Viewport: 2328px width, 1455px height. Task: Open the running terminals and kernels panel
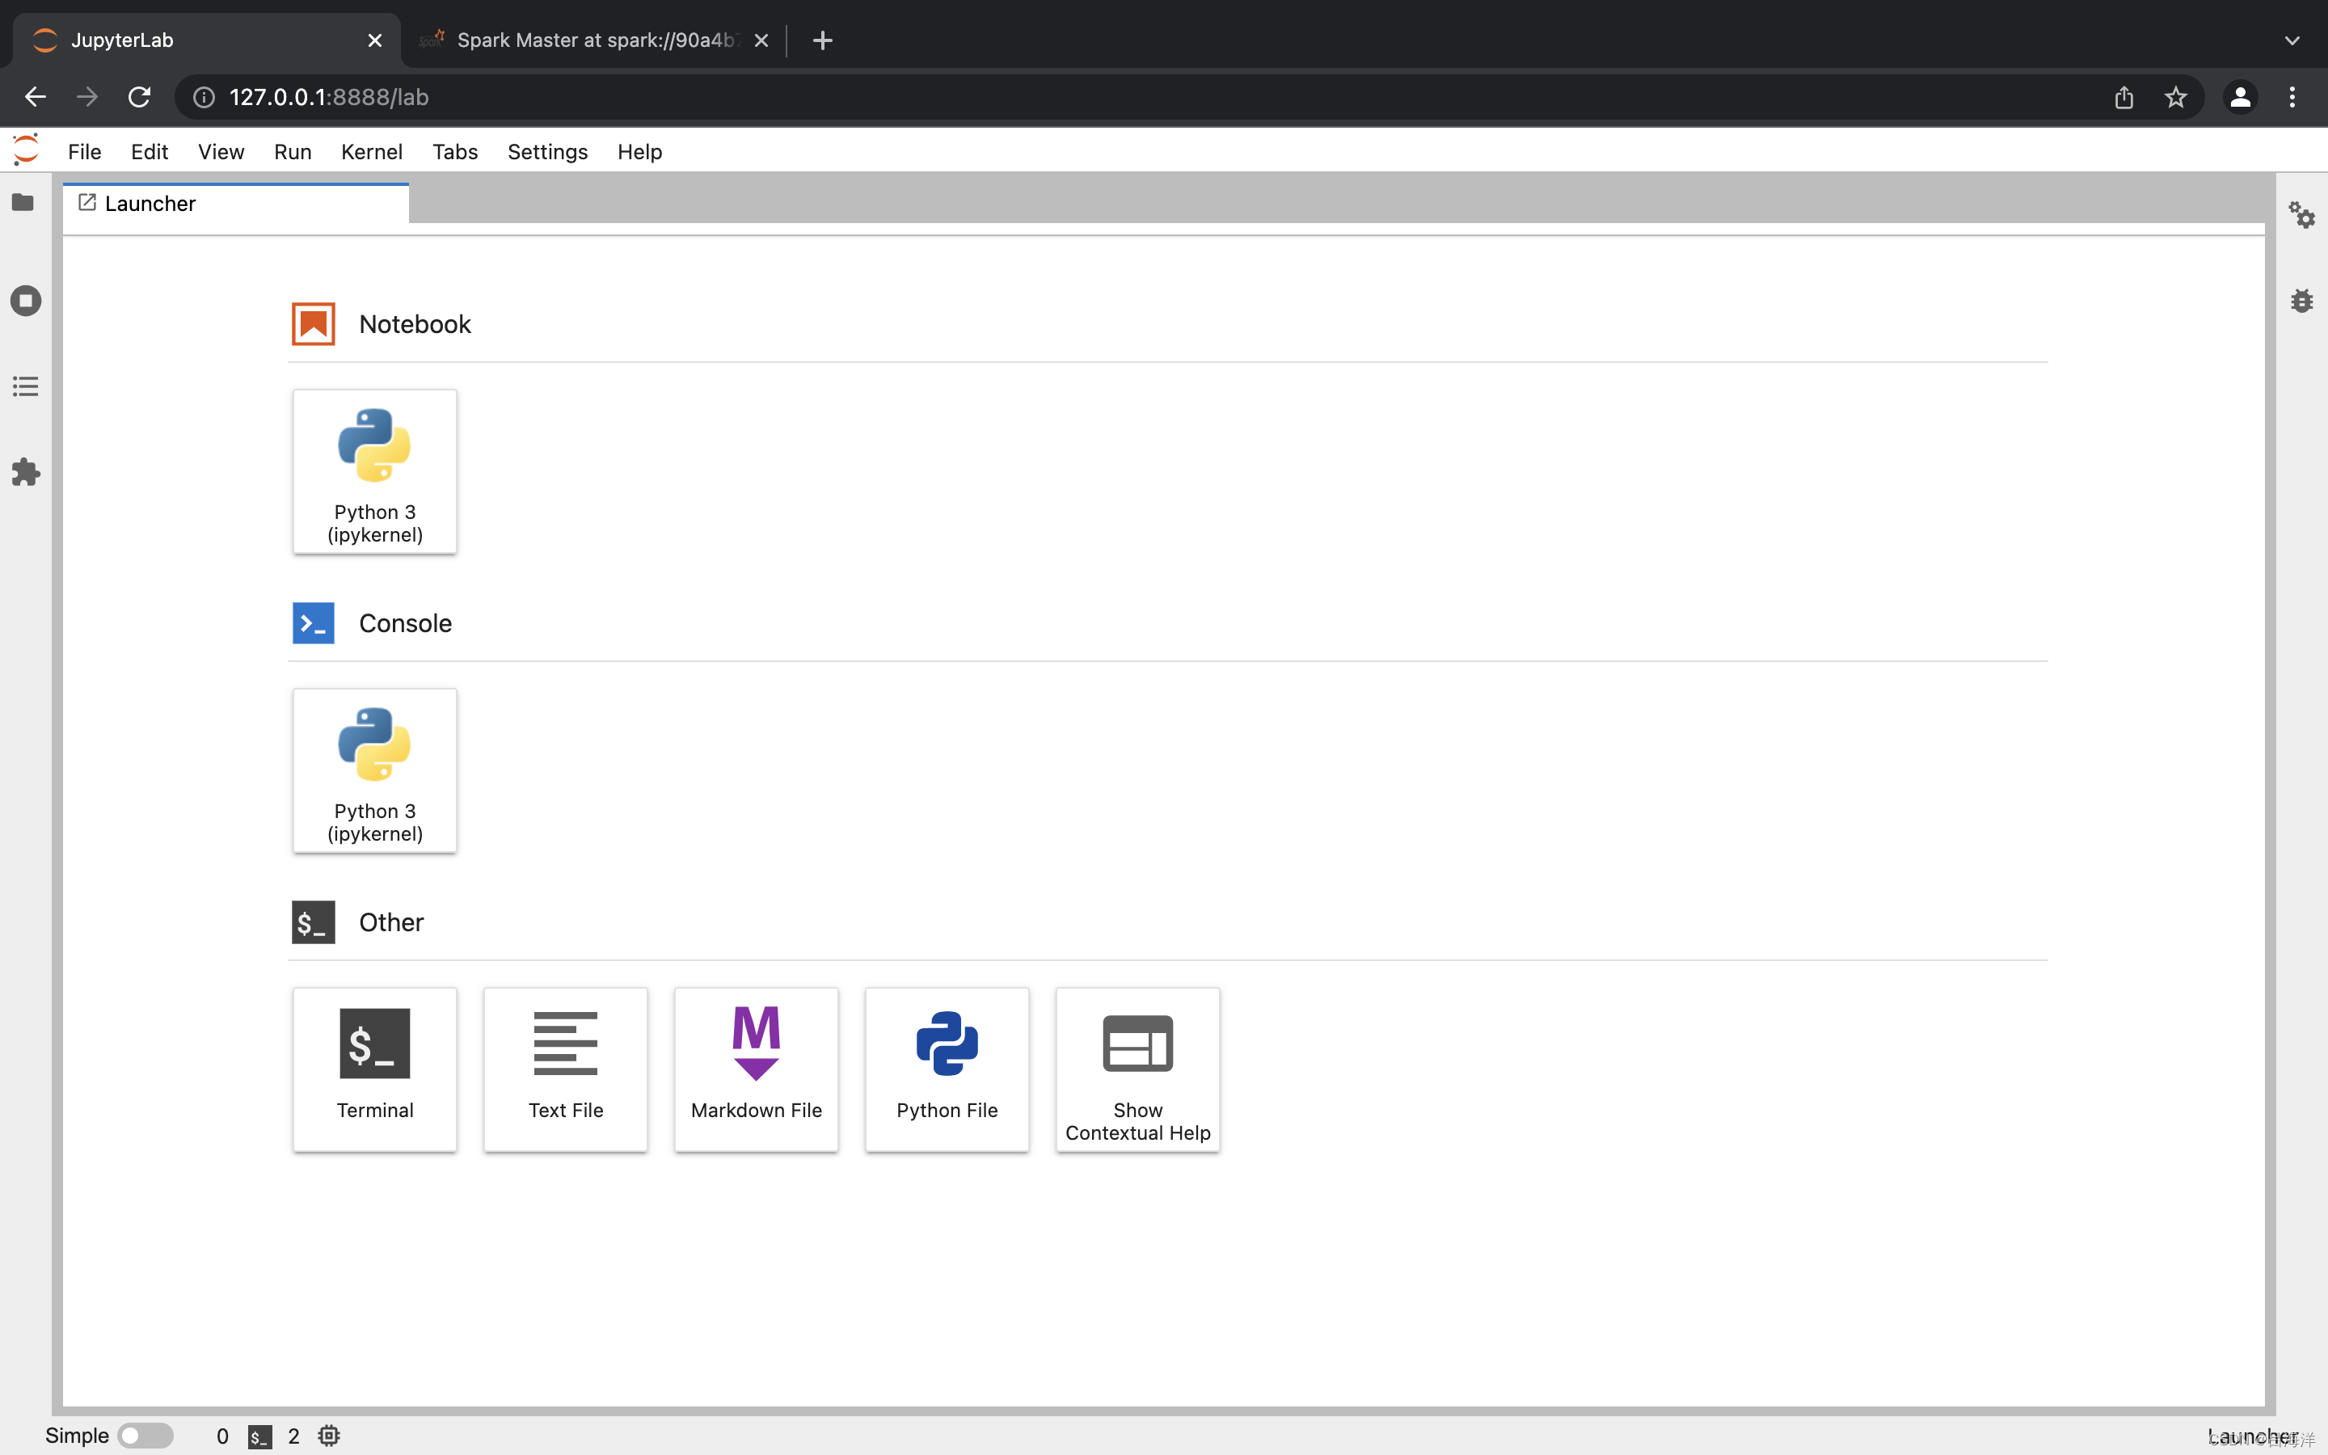pos(24,300)
